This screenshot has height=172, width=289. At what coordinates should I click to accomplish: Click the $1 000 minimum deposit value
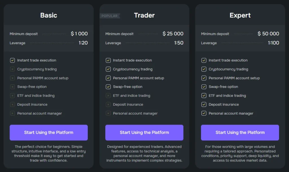point(79,34)
